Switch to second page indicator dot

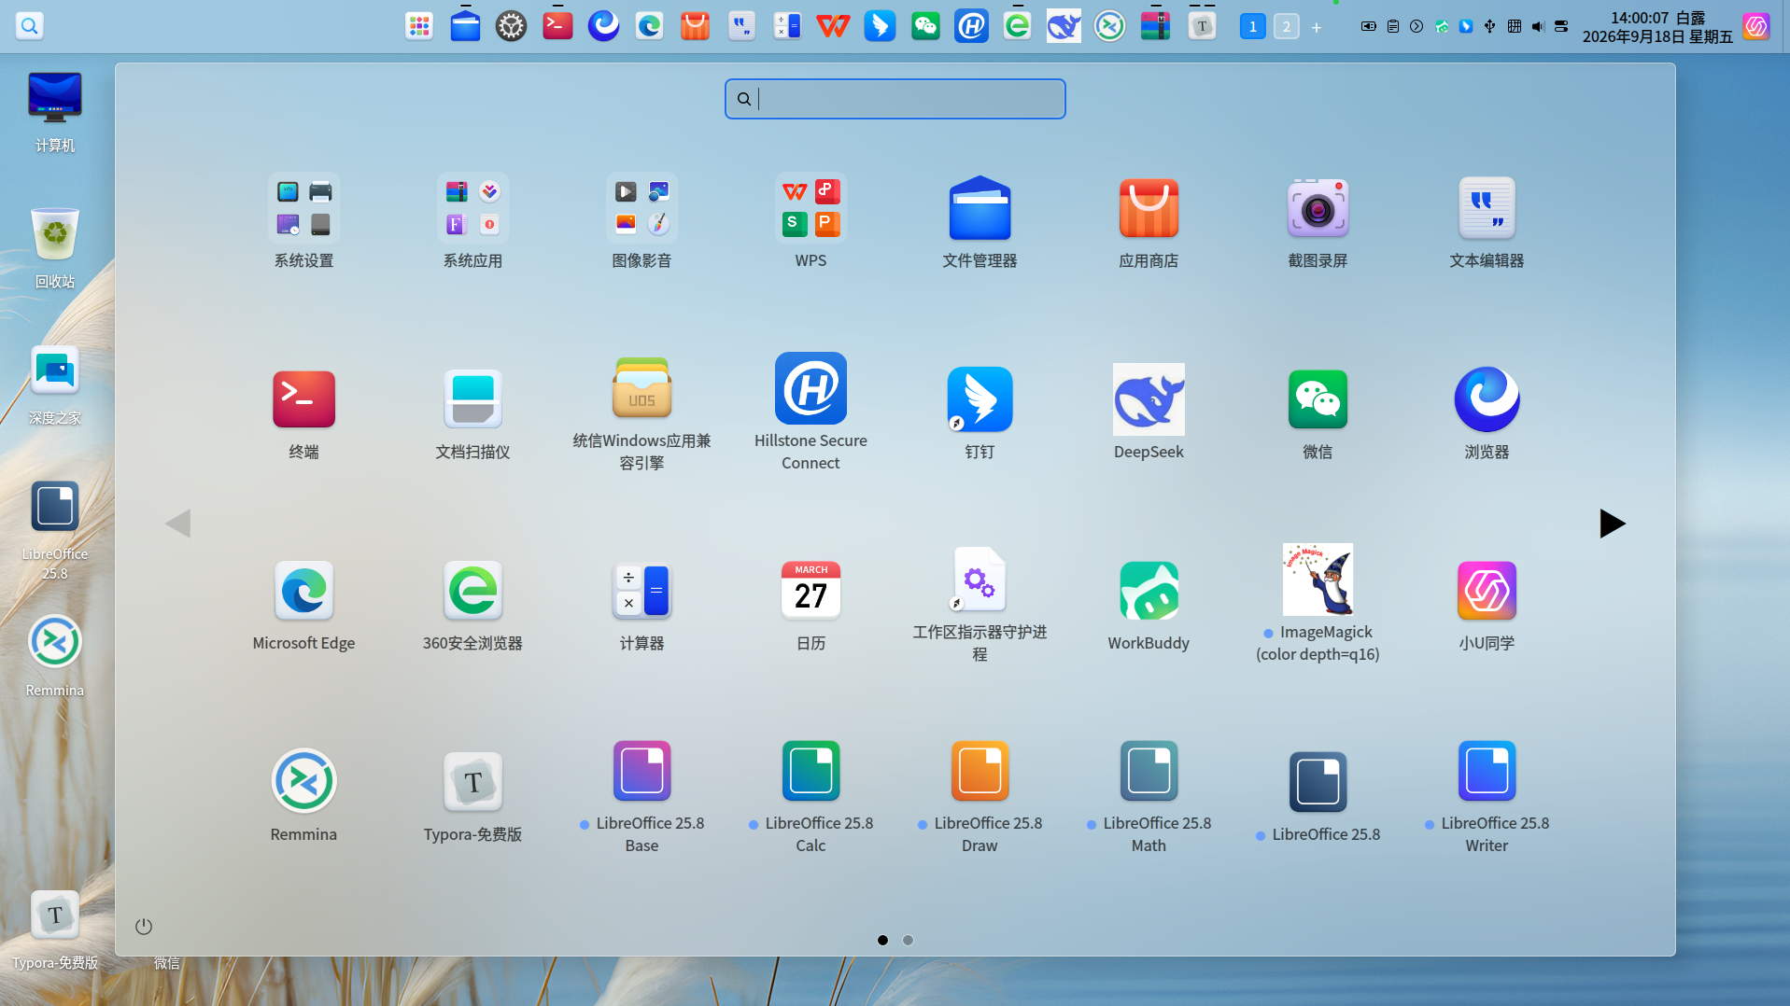(908, 940)
